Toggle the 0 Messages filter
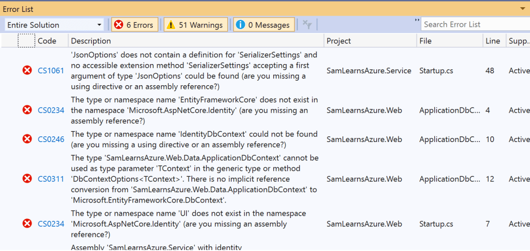 [264, 25]
